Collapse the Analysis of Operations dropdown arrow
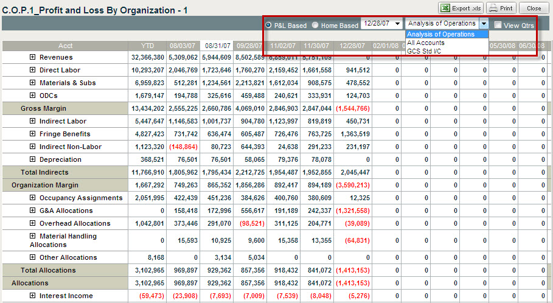The height and width of the screenshot is (303, 553). click(x=483, y=24)
